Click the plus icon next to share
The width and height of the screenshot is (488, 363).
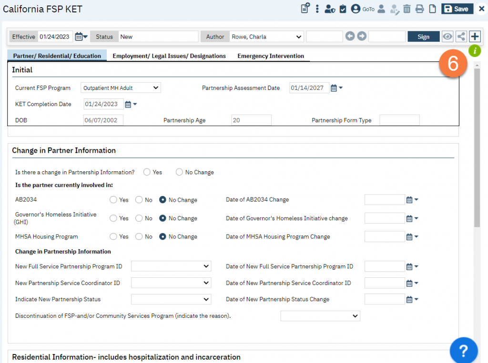pos(475,37)
